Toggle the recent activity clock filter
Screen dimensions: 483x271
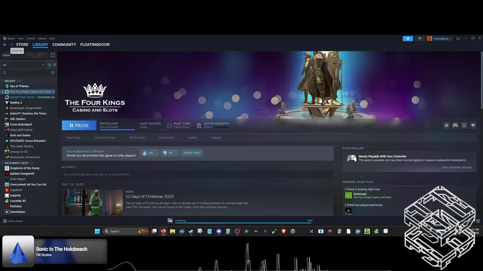49,65
